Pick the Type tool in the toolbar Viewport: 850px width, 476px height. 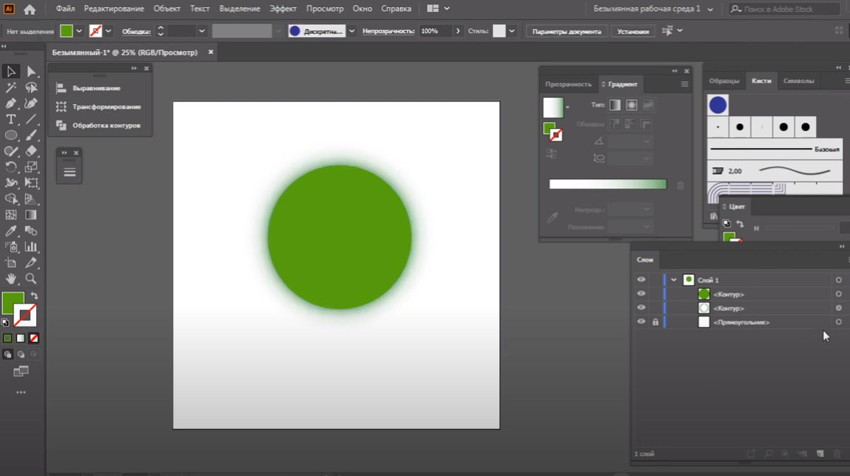[x=11, y=119]
